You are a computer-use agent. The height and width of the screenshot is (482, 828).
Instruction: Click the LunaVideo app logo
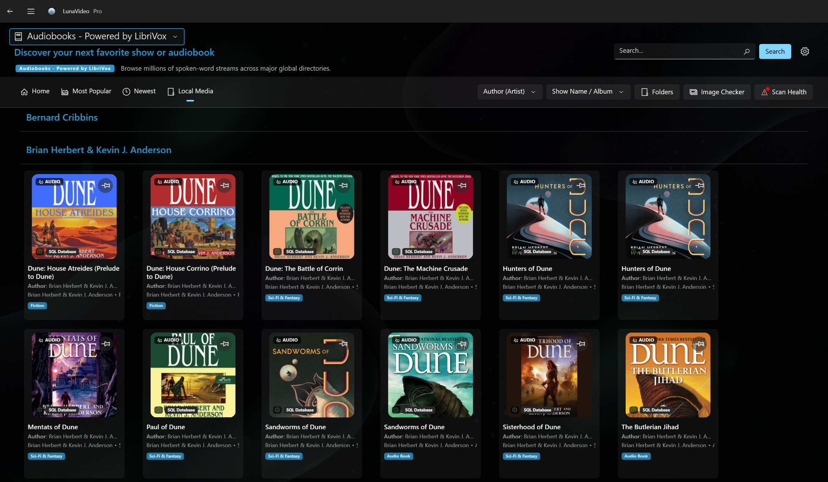coord(52,11)
